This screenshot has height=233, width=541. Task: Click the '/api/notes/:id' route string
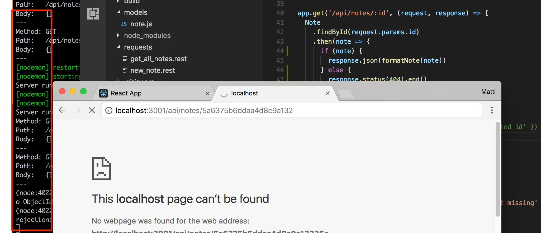[x=358, y=13]
